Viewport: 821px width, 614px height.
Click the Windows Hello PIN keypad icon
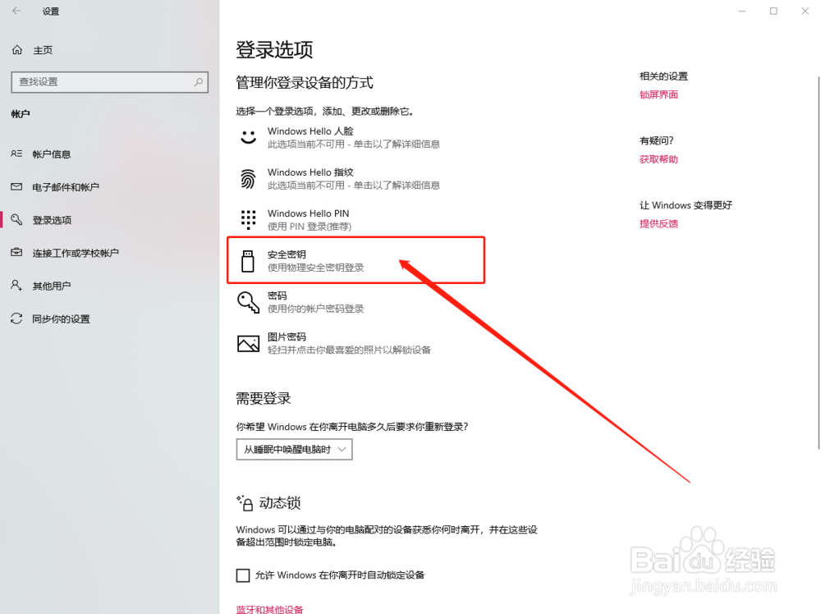coord(248,220)
